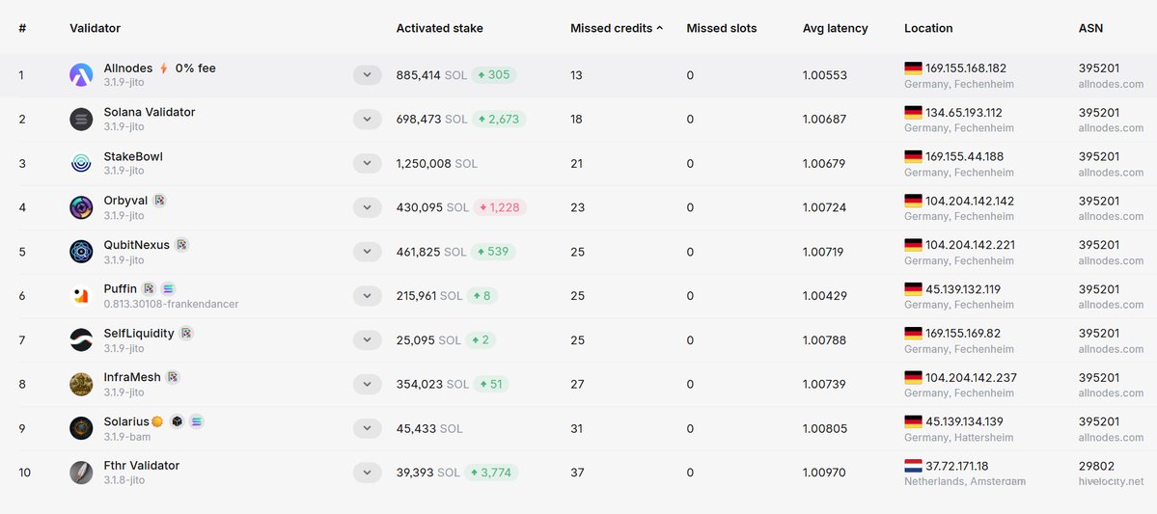Click the 0.813.30108-frankendancer version text
This screenshot has width=1157, height=514.
pos(171,304)
